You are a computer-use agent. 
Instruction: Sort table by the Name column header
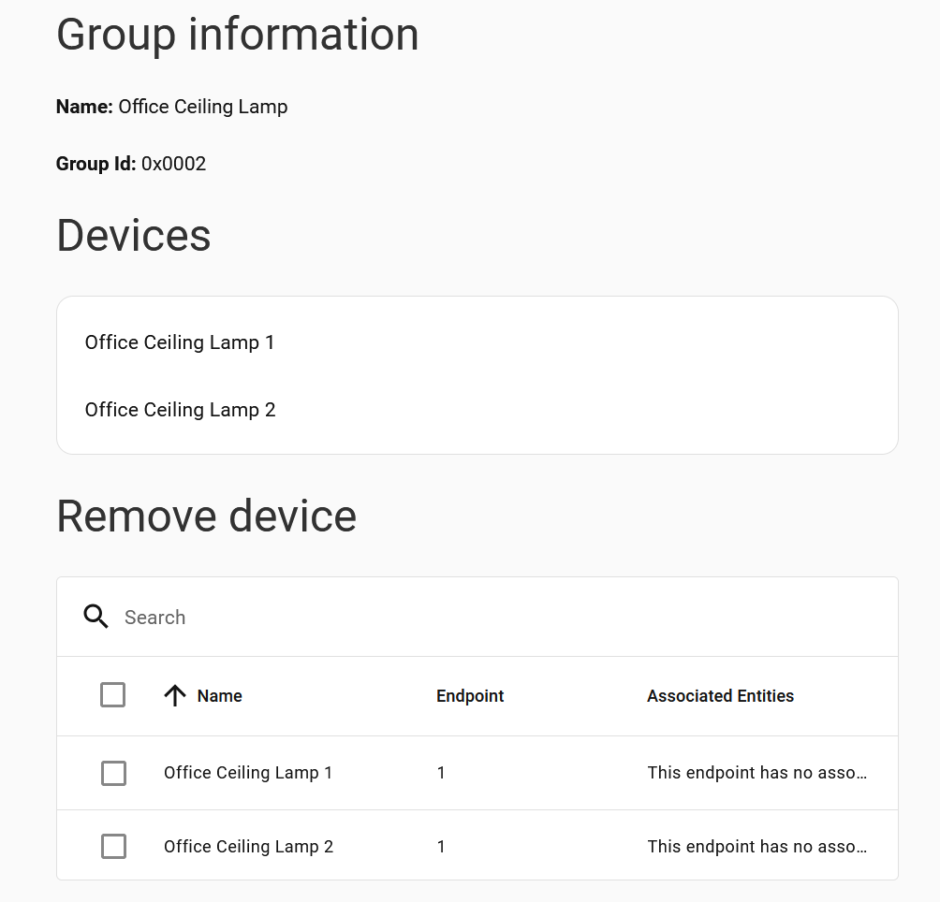coord(220,696)
